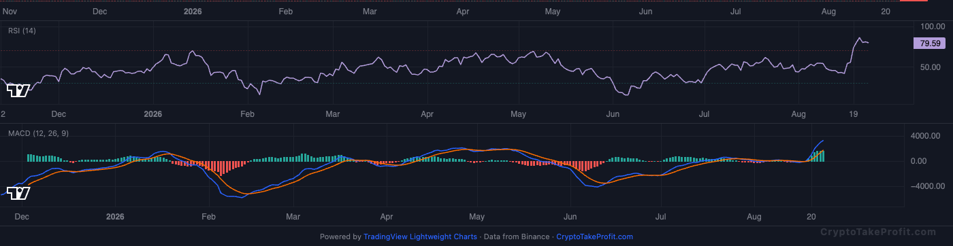Click the MACD (12, 26, 9) indicator label
Viewport: 953px width, 246px height.
pyautogui.click(x=38, y=133)
